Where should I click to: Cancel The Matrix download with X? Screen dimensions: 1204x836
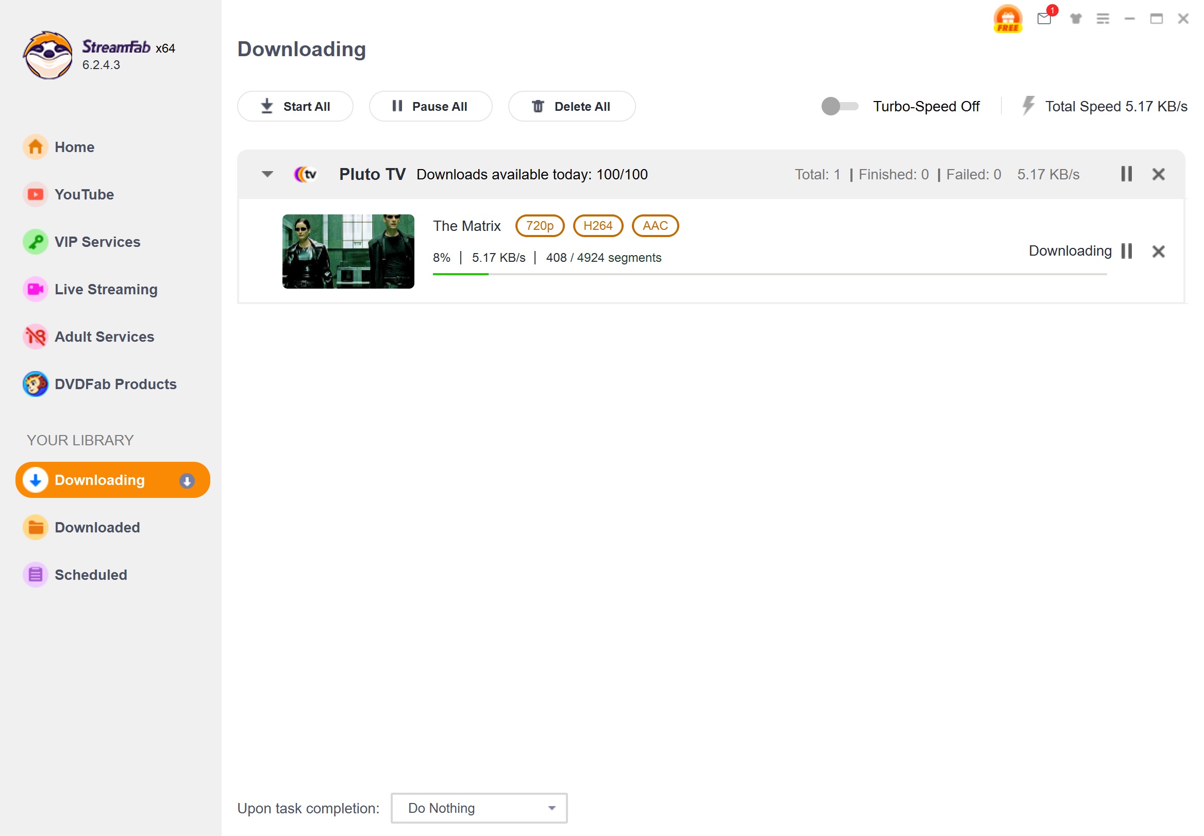tap(1158, 252)
